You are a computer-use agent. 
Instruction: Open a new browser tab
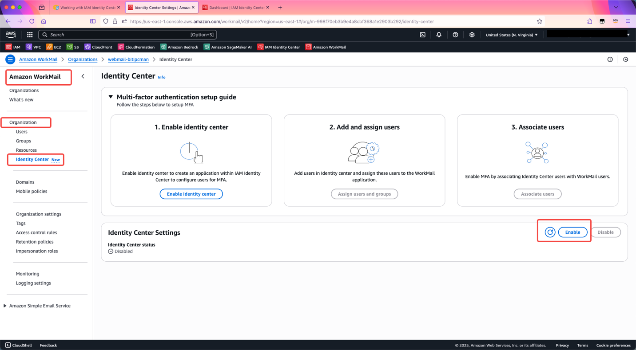click(x=280, y=8)
